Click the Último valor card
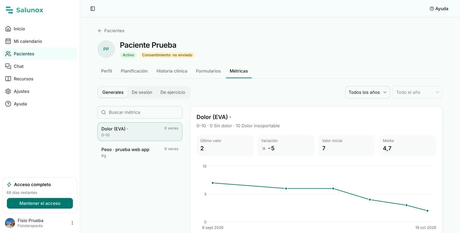 (225, 145)
